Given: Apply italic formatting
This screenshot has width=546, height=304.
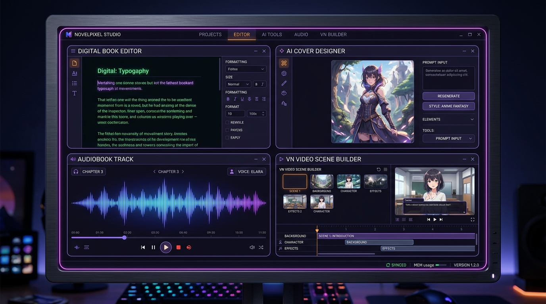Looking at the screenshot, I should (x=235, y=99).
